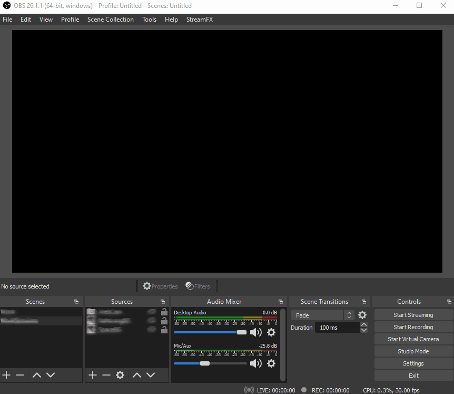Click the "REC: 00:00:00" timer text

point(331,390)
